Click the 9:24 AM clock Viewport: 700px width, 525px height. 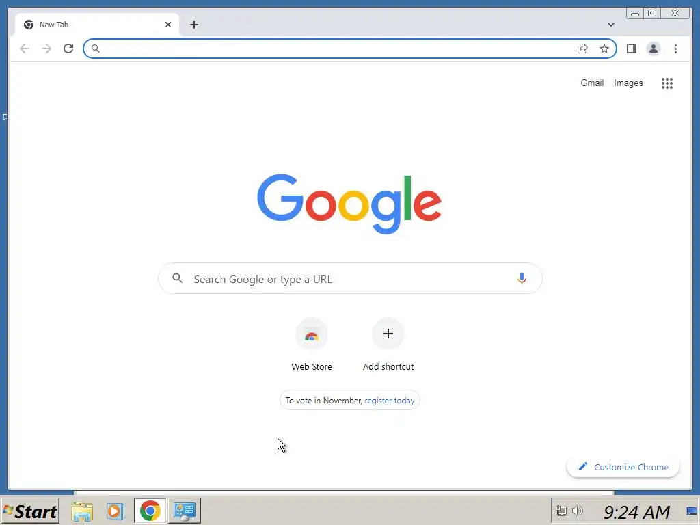(636, 511)
